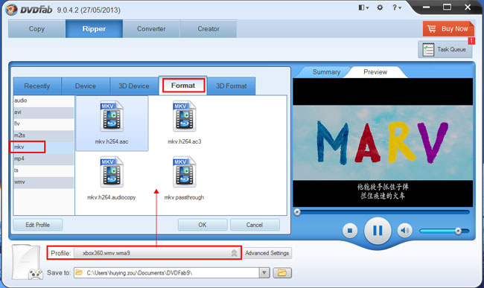Click the Cancel button
This screenshot has height=288, width=484.
(255, 225)
